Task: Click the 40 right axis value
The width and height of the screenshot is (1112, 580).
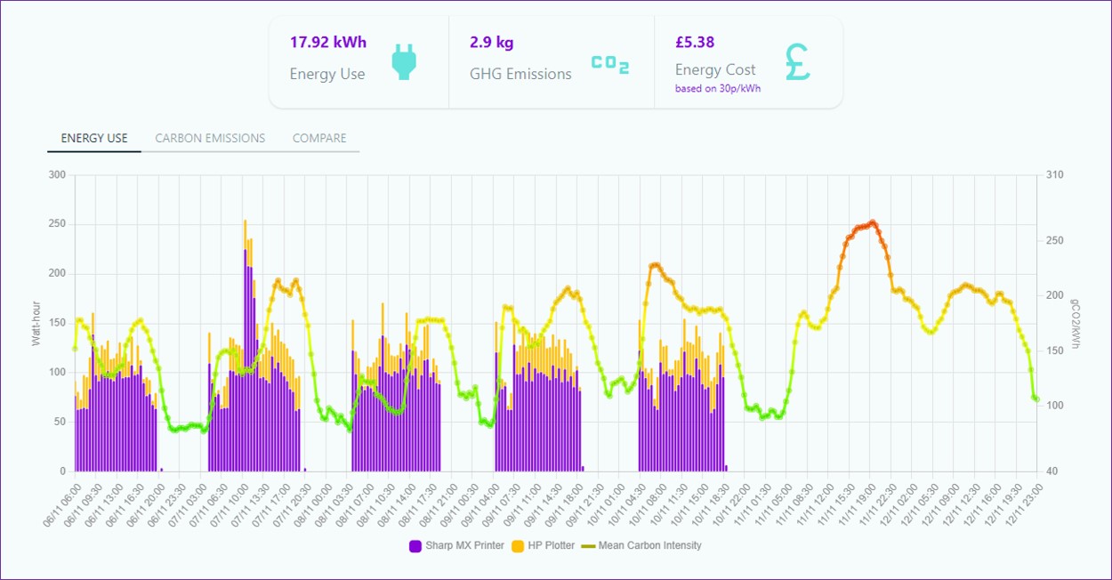Action: point(1052,471)
